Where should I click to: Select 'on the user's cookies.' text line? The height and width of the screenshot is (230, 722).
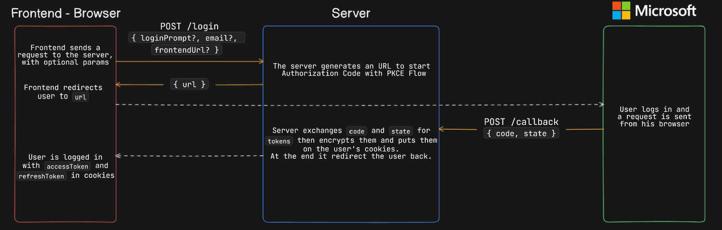(351, 149)
